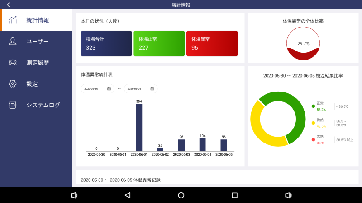Select the red 体温異常 96 card

point(212,43)
